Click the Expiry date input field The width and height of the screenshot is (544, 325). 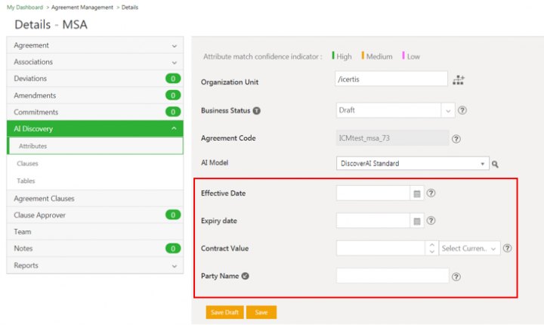click(373, 221)
